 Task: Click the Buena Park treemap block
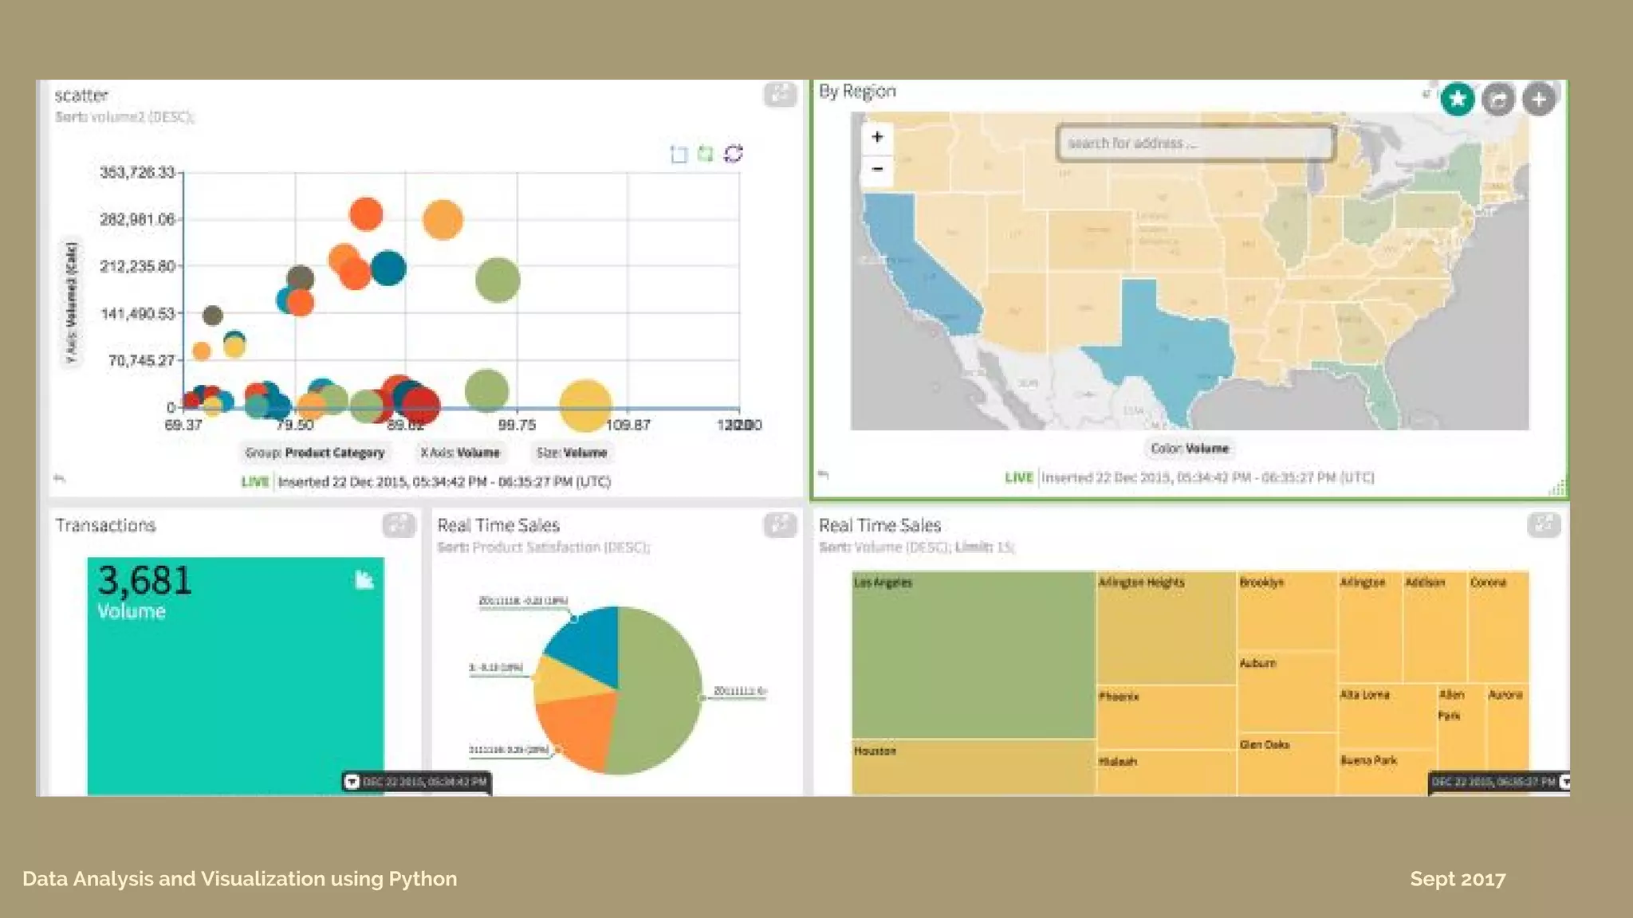[x=1386, y=772]
